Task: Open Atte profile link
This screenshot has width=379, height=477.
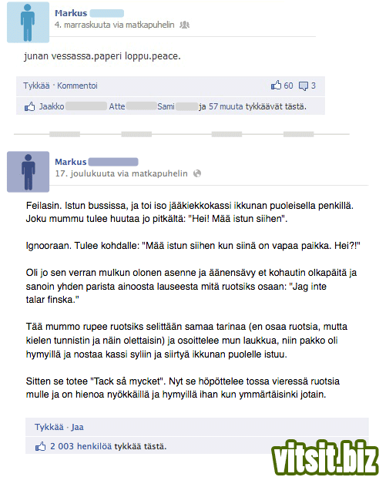Action: click(x=117, y=106)
